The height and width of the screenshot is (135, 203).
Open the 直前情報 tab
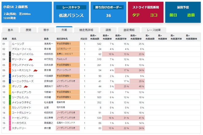click(129, 30)
